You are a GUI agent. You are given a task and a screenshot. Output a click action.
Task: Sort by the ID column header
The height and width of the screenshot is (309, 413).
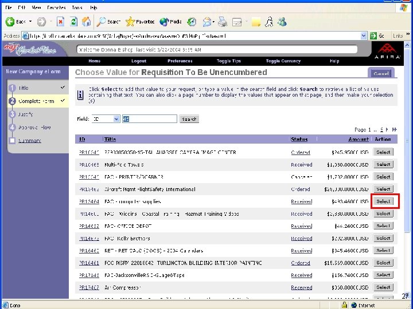[x=82, y=139]
